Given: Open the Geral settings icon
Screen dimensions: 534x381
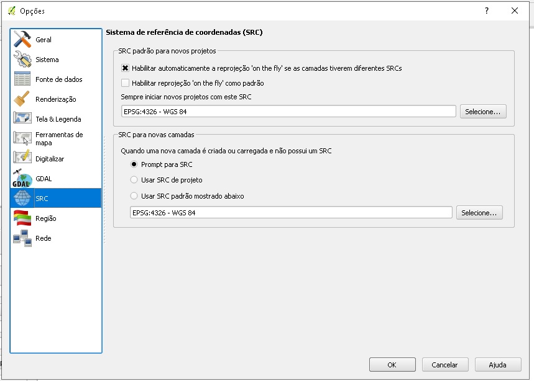Looking at the screenshot, I should 22,40.
